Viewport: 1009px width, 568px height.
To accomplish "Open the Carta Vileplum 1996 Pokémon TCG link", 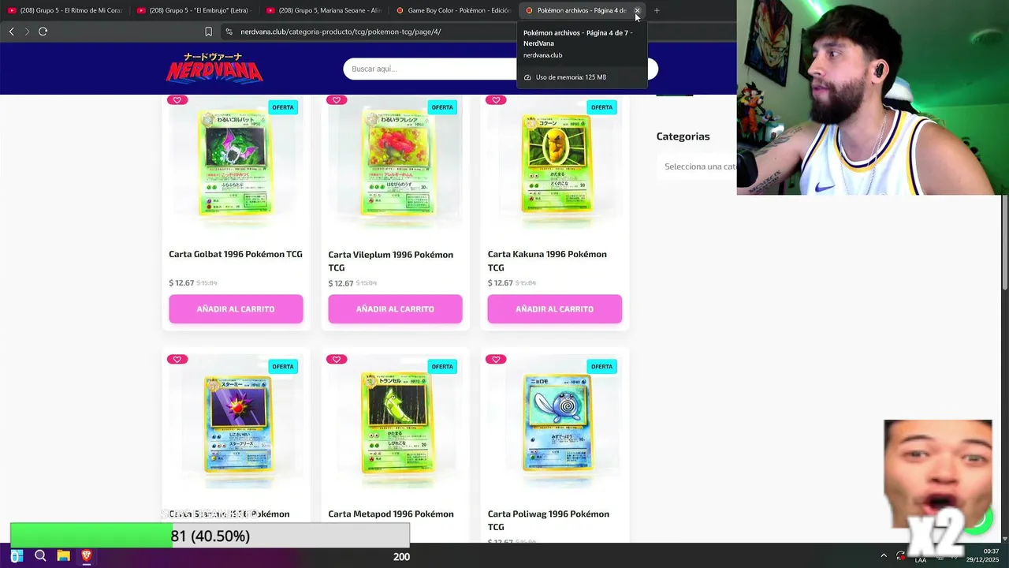I will click(390, 261).
